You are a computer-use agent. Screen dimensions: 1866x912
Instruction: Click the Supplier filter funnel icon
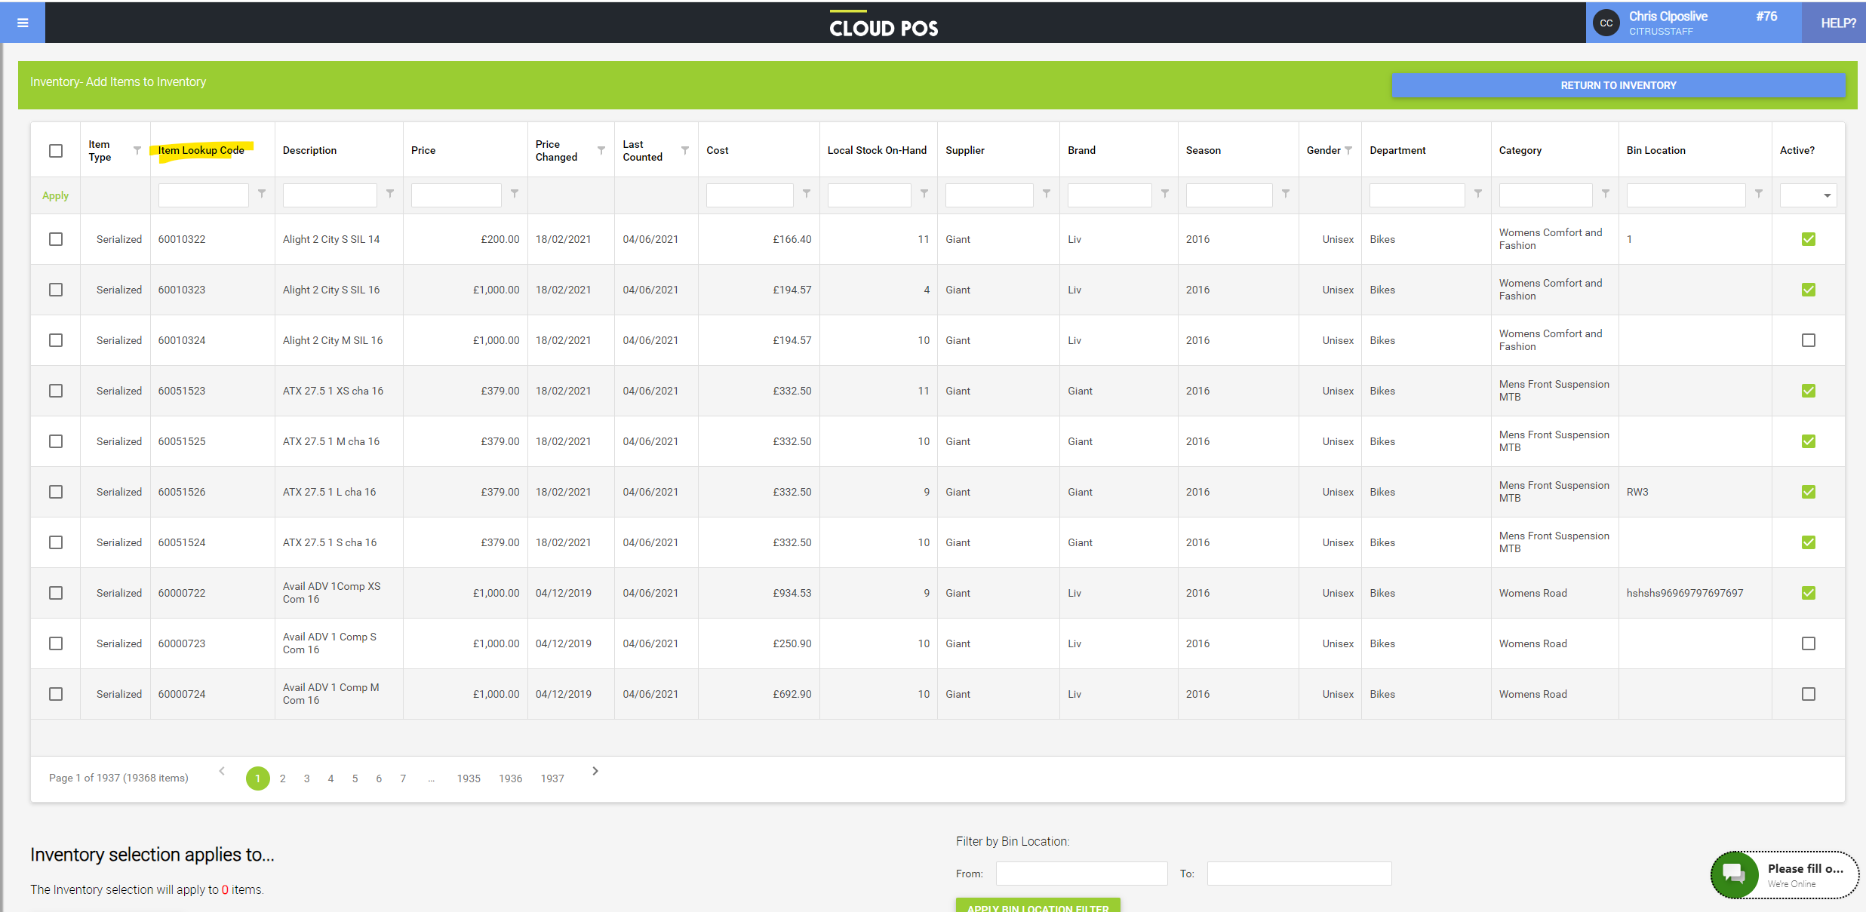1047,194
